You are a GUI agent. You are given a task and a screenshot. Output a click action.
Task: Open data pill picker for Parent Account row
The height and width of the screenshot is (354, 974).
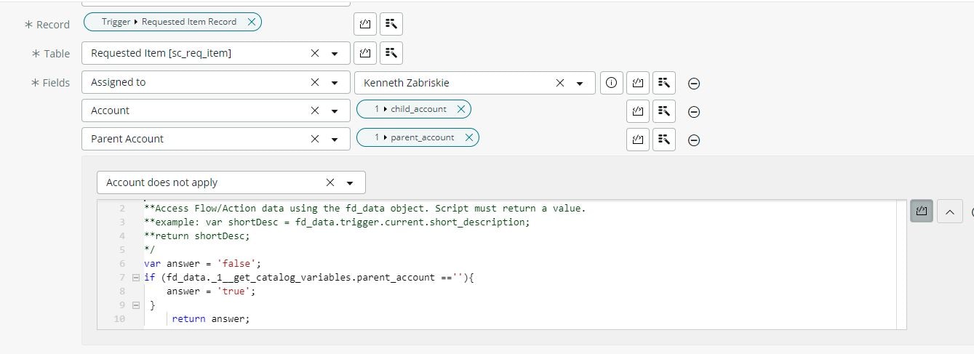point(664,140)
